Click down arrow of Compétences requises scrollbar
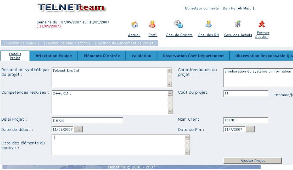This screenshot has height=170, width=293. (170, 111)
